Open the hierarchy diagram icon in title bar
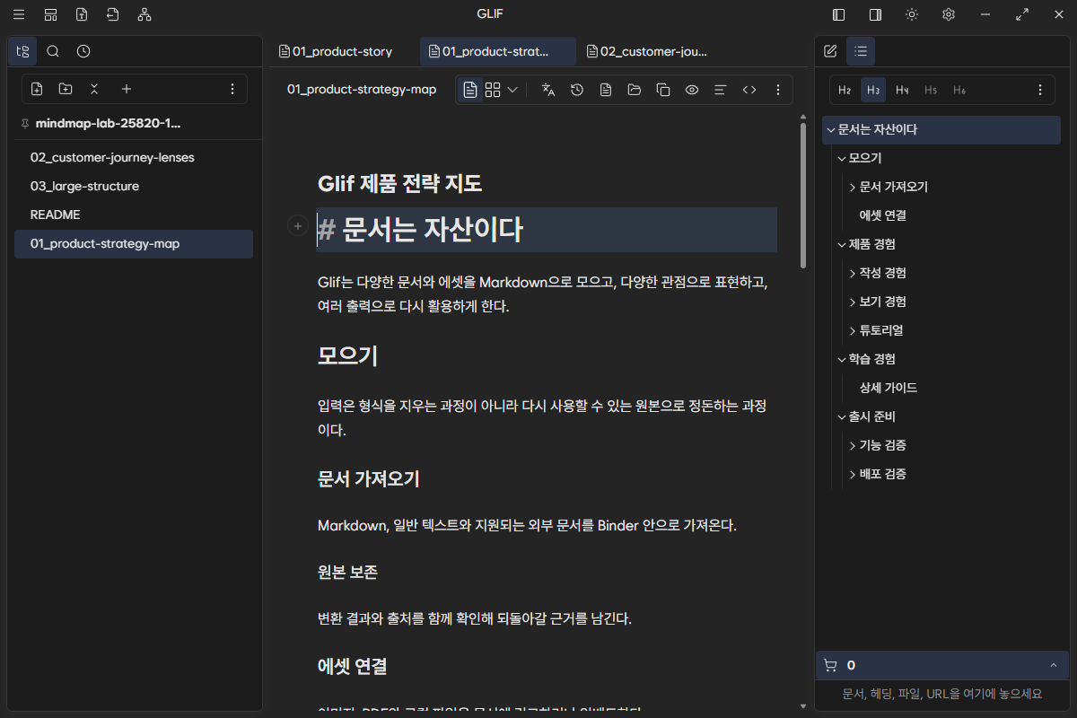This screenshot has height=718, width=1077. pyautogui.click(x=144, y=14)
